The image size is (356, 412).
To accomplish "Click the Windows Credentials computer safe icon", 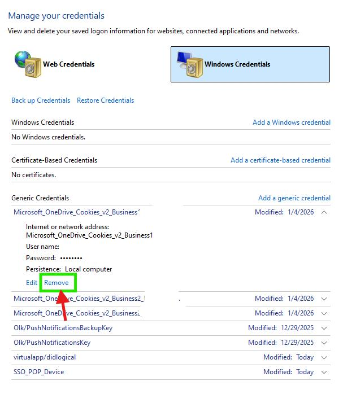I will 190,64.
